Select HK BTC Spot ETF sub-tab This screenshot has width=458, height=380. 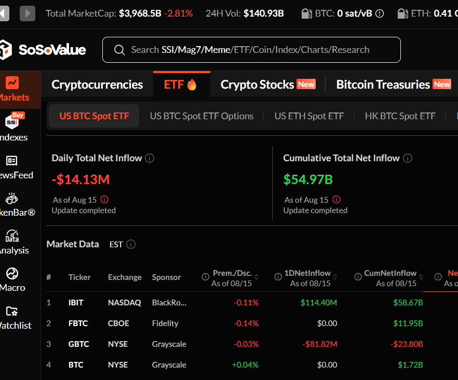pyautogui.click(x=400, y=116)
